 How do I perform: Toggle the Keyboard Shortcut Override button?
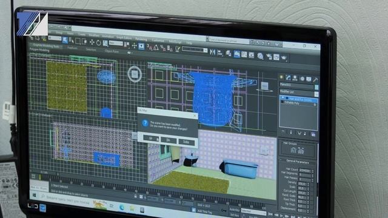(141, 46)
